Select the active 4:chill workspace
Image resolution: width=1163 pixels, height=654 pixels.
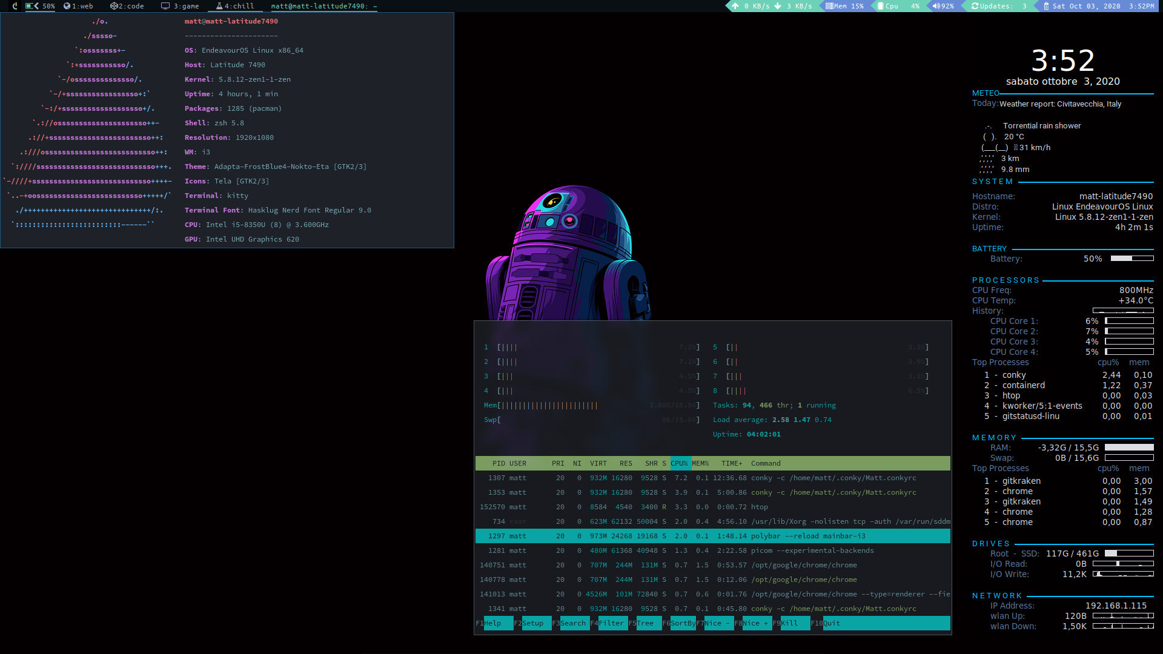click(x=235, y=6)
